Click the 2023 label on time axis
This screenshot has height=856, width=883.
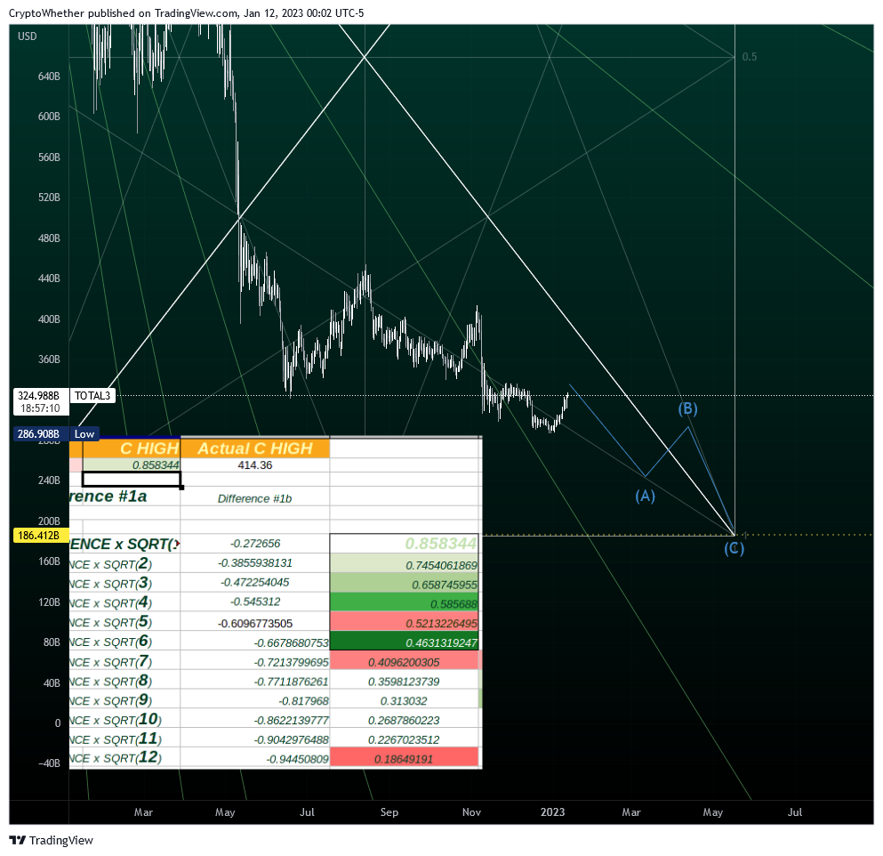coord(552,812)
